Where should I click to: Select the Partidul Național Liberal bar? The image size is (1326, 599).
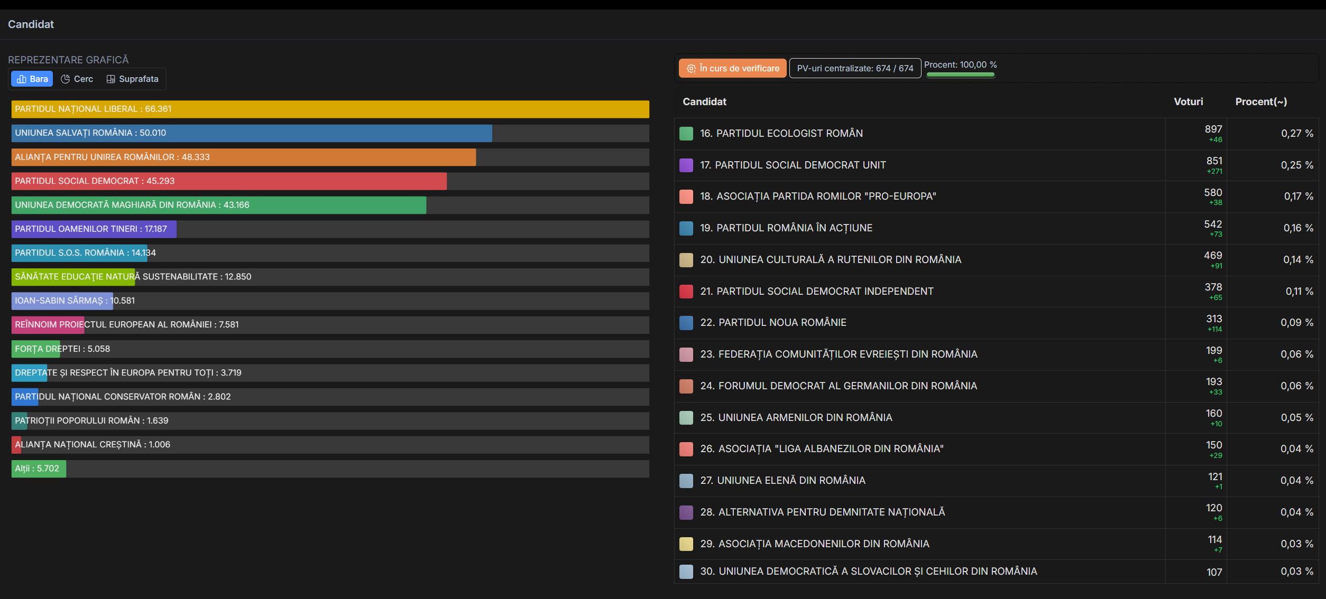[x=330, y=109]
